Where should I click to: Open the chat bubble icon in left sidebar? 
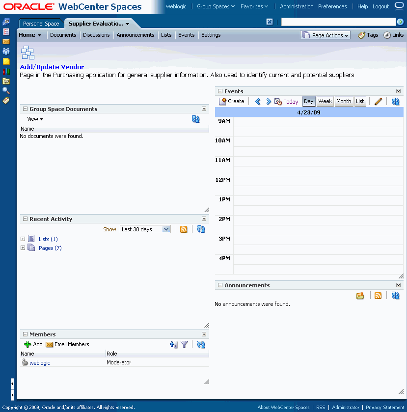click(6, 81)
